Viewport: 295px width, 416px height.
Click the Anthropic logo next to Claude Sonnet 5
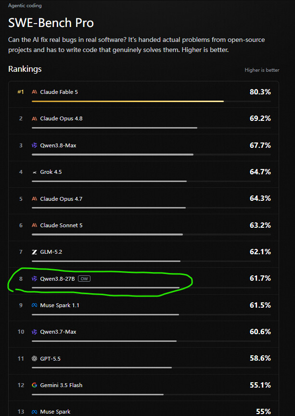pyautogui.click(x=34, y=225)
